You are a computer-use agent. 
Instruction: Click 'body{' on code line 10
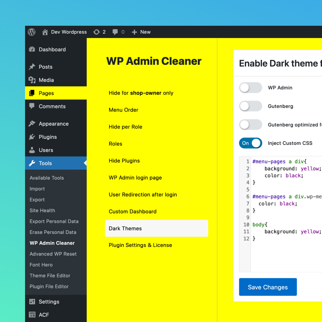pos(260,225)
